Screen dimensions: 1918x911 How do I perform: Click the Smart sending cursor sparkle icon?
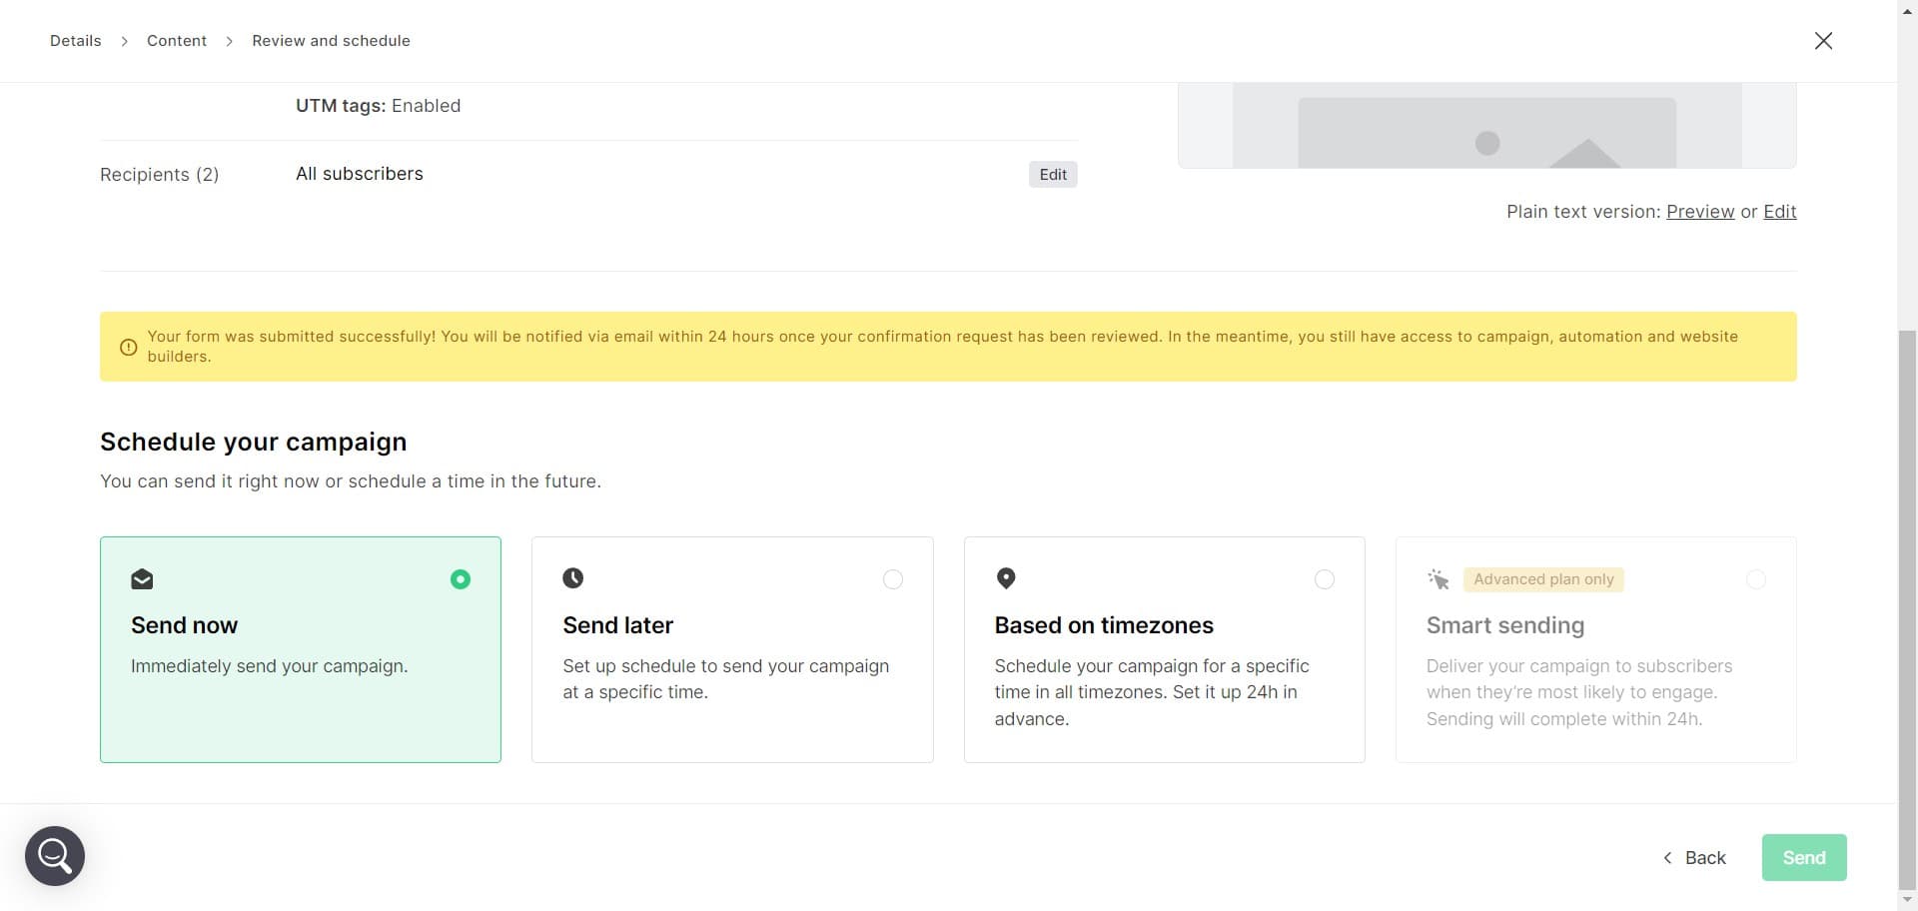click(x=1438, y=579)
